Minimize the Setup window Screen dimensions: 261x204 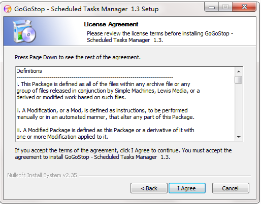coord(212,7)
